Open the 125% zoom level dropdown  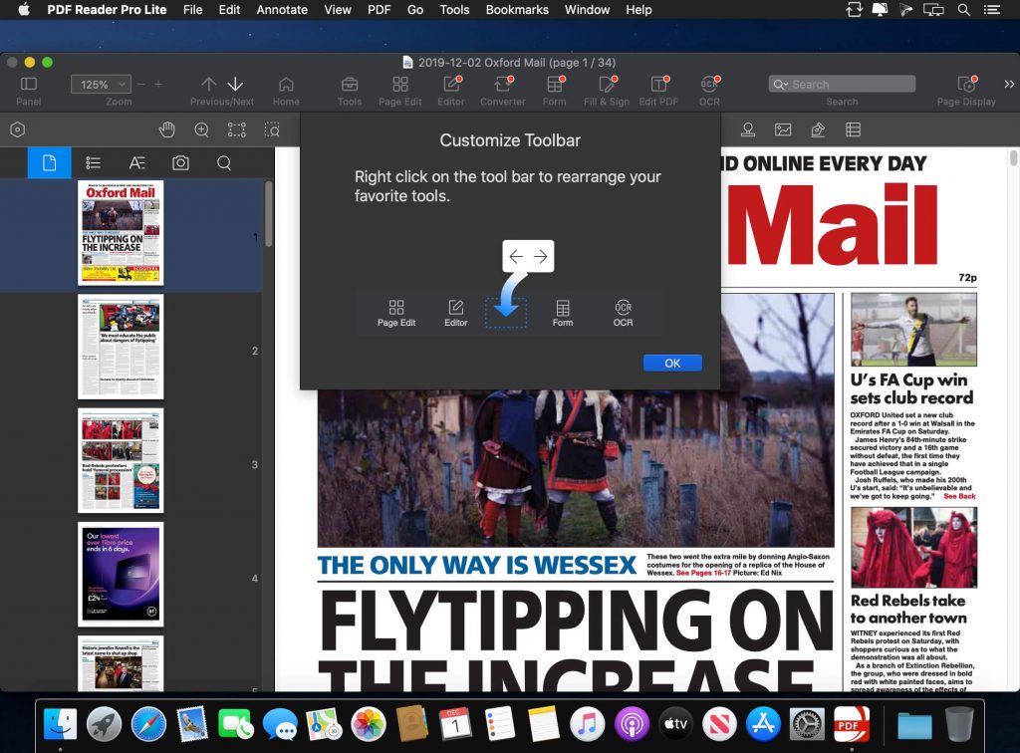pyautogui.click(x=100, y=84)
